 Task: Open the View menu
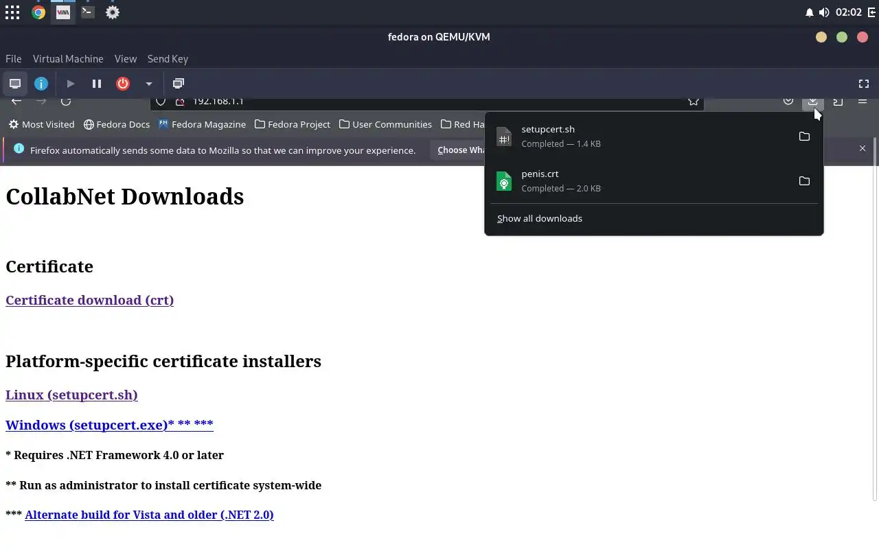(126, 59)
